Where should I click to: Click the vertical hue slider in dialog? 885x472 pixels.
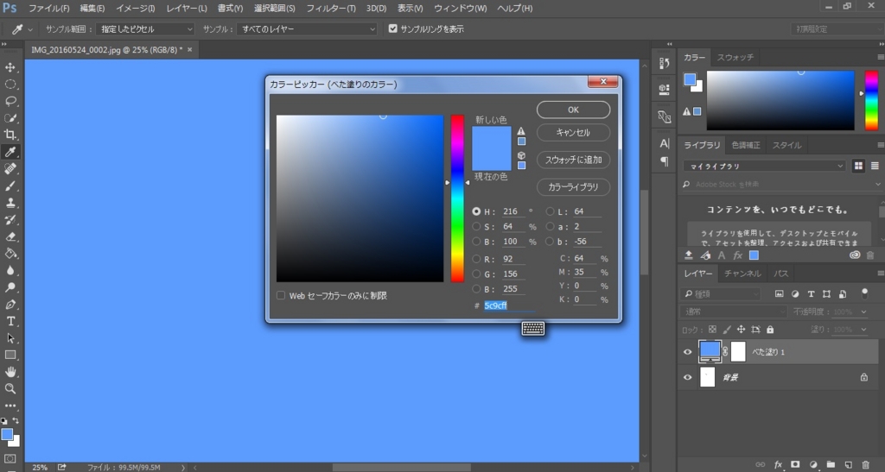click(x=457, y=198)
